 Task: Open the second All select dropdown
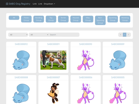point(39,35)
